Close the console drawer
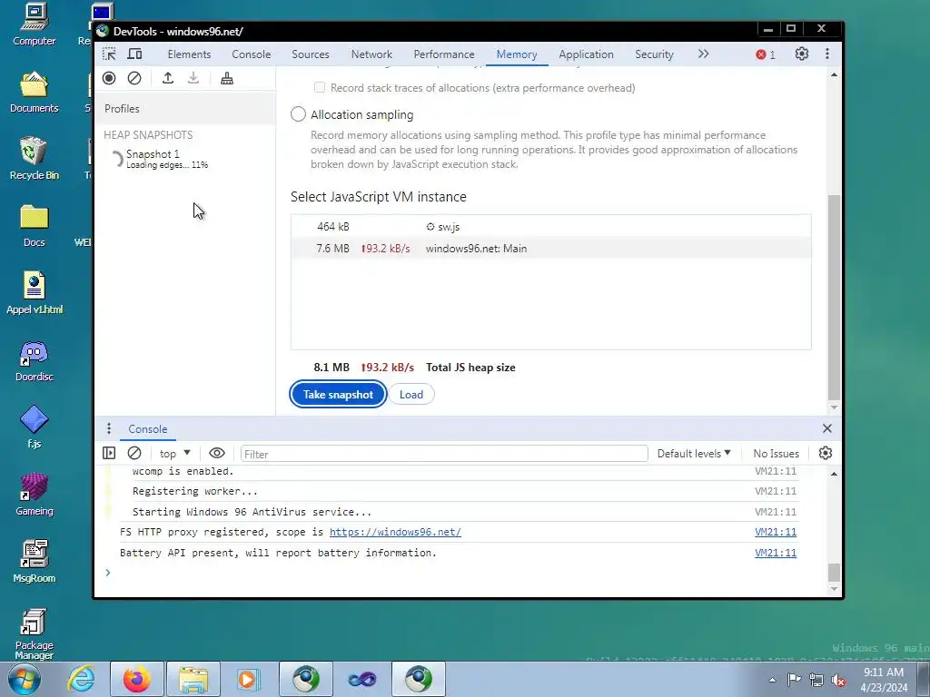This screenshot has width=930, height=697. point(827,428)
